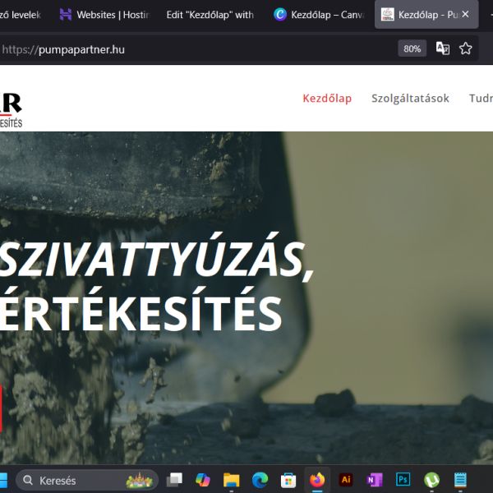Close the active Kezdőlap browser tab
Viewport: 493px width, 493px height.
point(466,15)
